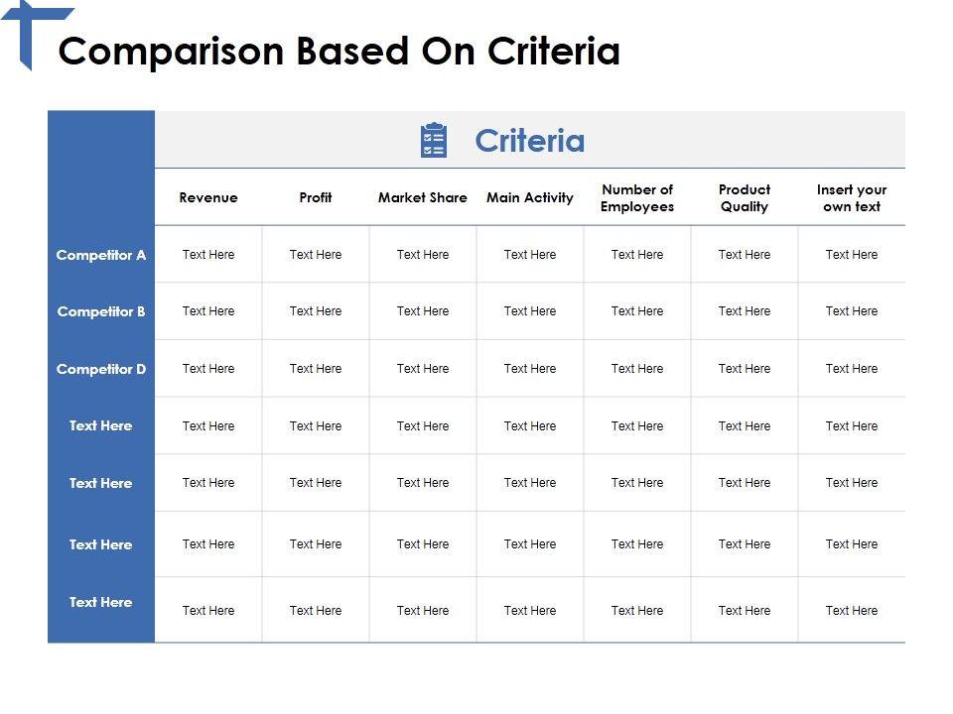Click the checklist clipboard icon beside Criteria
The height and width of the screenshot is (714, 953).
(x=434, y=141)
